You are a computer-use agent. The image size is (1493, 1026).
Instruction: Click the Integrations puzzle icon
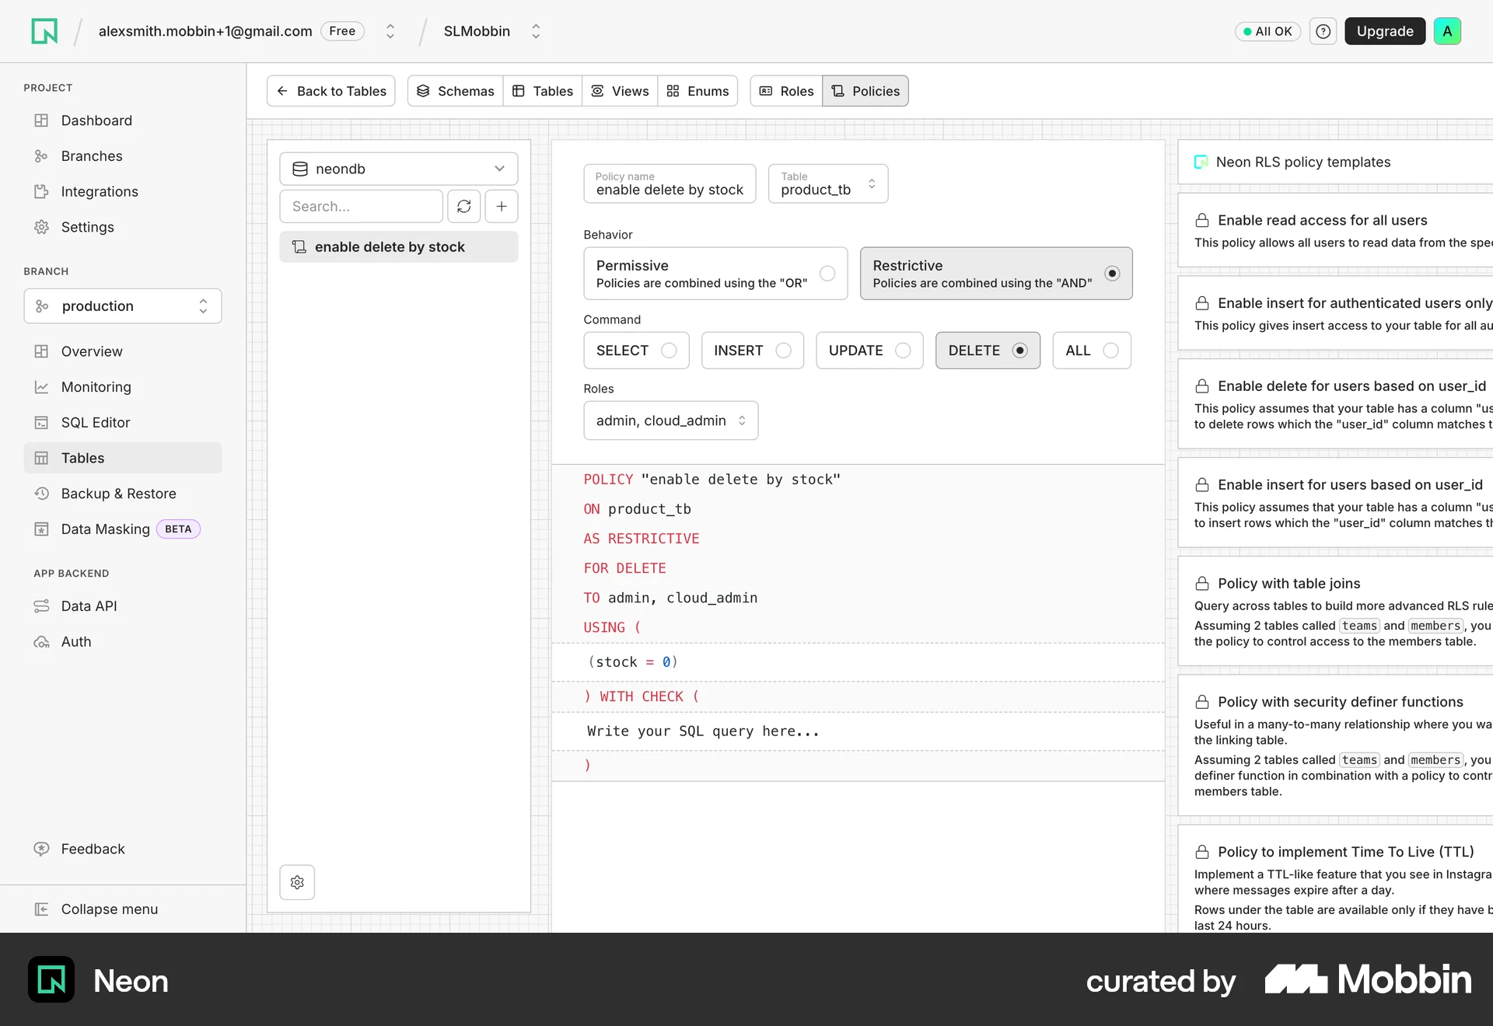41,192
